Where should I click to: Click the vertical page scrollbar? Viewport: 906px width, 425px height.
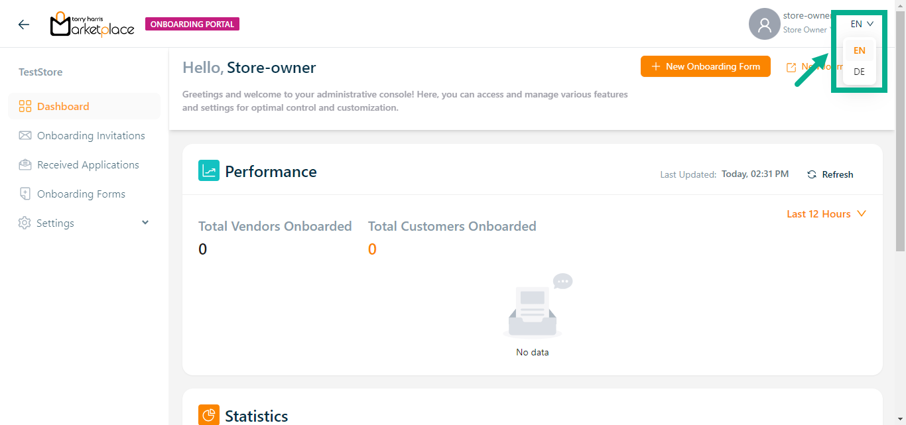pos(900,133)
